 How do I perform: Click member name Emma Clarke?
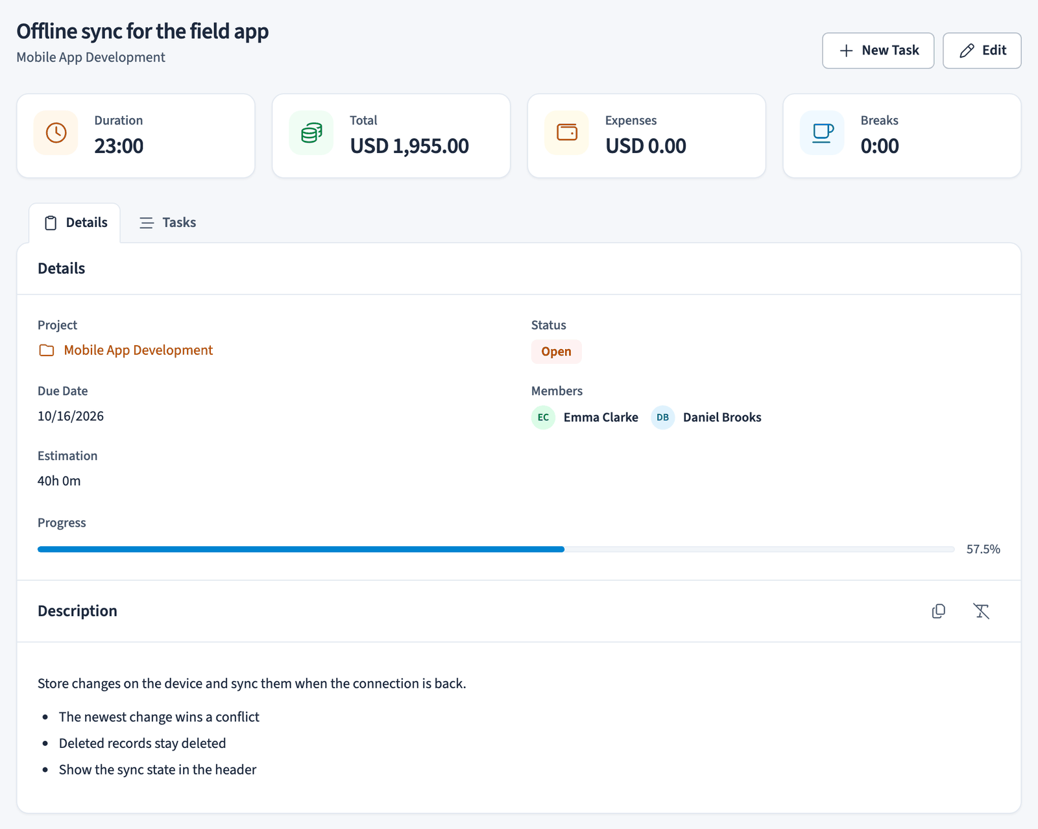coord(601,417)
